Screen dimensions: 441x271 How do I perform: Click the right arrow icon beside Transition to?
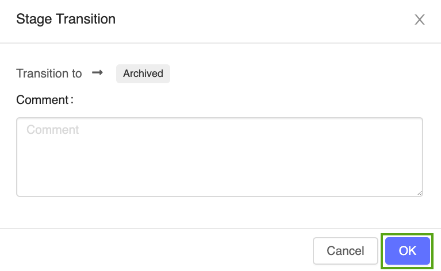click(x=98, y=73)
